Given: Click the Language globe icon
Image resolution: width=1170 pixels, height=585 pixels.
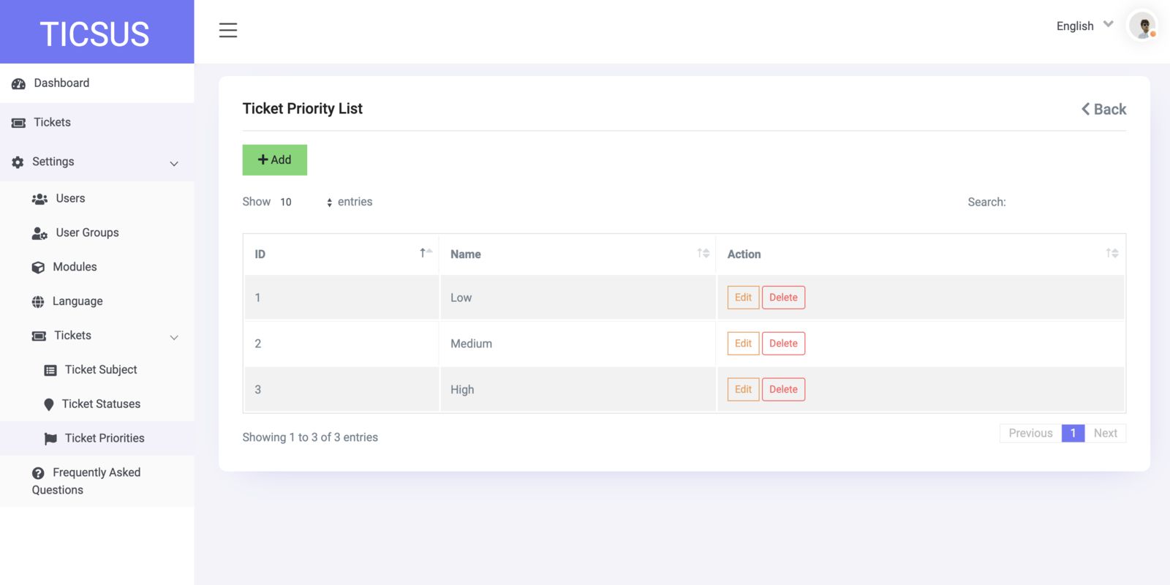Looking at the screenshot, I should (x=38, y=302).
